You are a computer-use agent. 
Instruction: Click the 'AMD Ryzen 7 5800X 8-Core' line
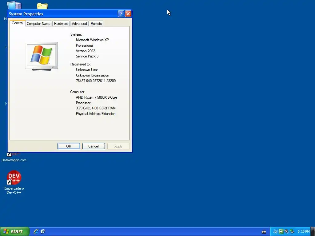[x=96, y=97]
